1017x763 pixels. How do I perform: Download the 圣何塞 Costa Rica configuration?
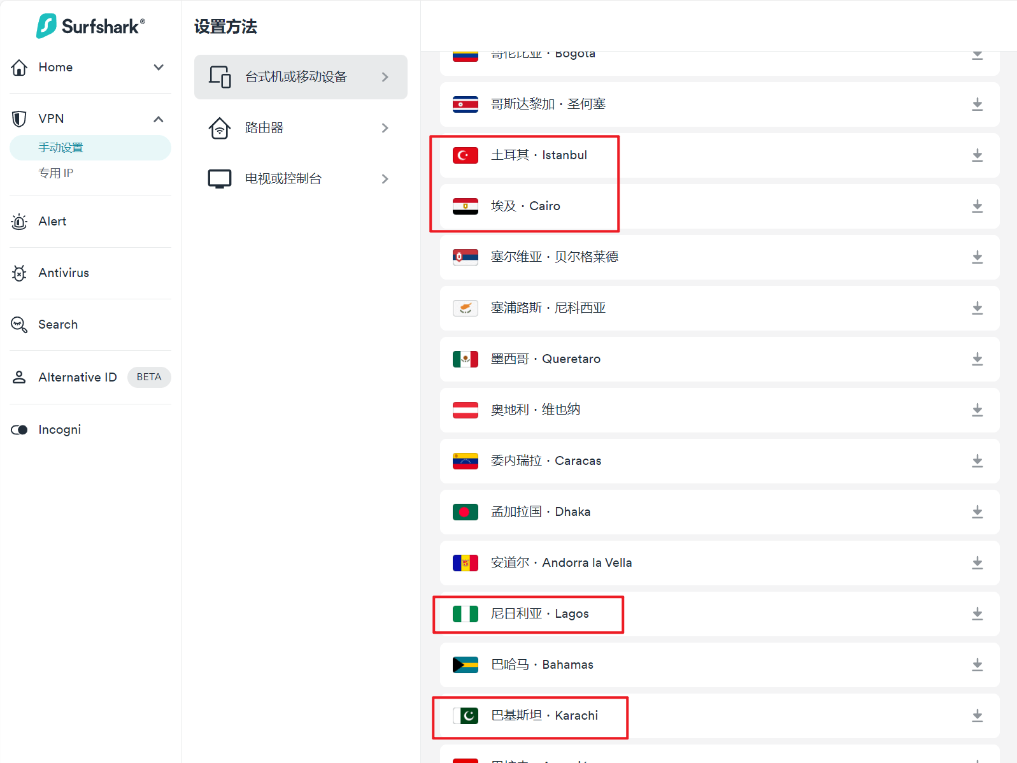click(x=977, y=104)
